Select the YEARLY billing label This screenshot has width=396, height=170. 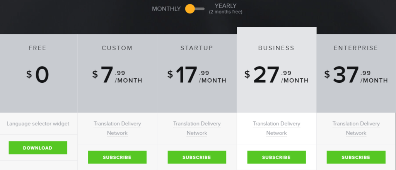tap(225, 6)
